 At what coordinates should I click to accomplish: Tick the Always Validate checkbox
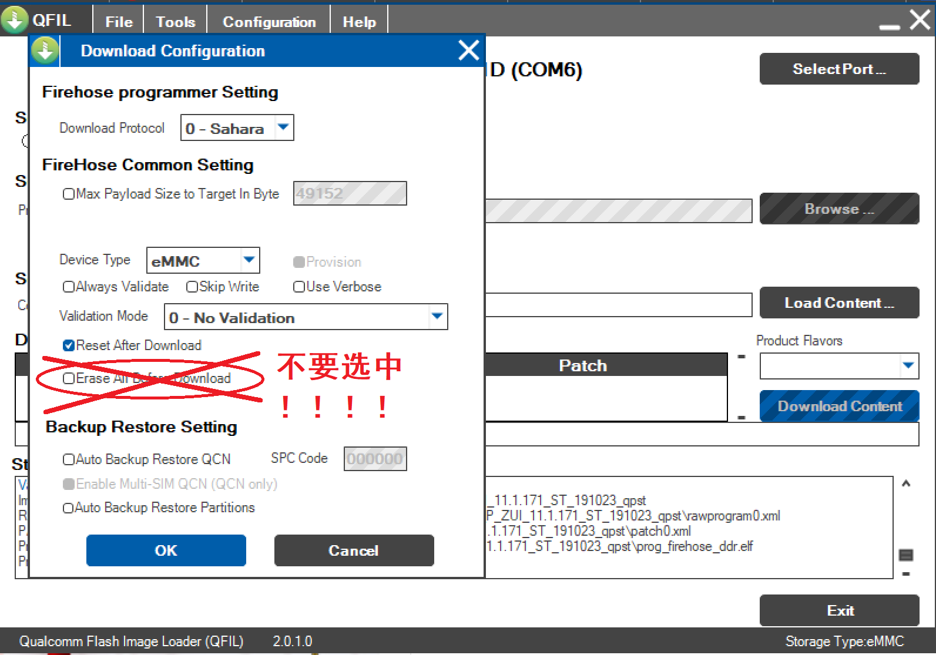(69, 287)
